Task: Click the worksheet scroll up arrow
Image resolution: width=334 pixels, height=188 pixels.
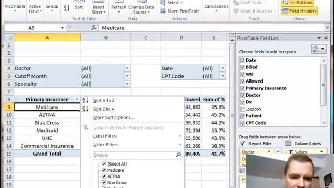Action: (x=232, y=40)
